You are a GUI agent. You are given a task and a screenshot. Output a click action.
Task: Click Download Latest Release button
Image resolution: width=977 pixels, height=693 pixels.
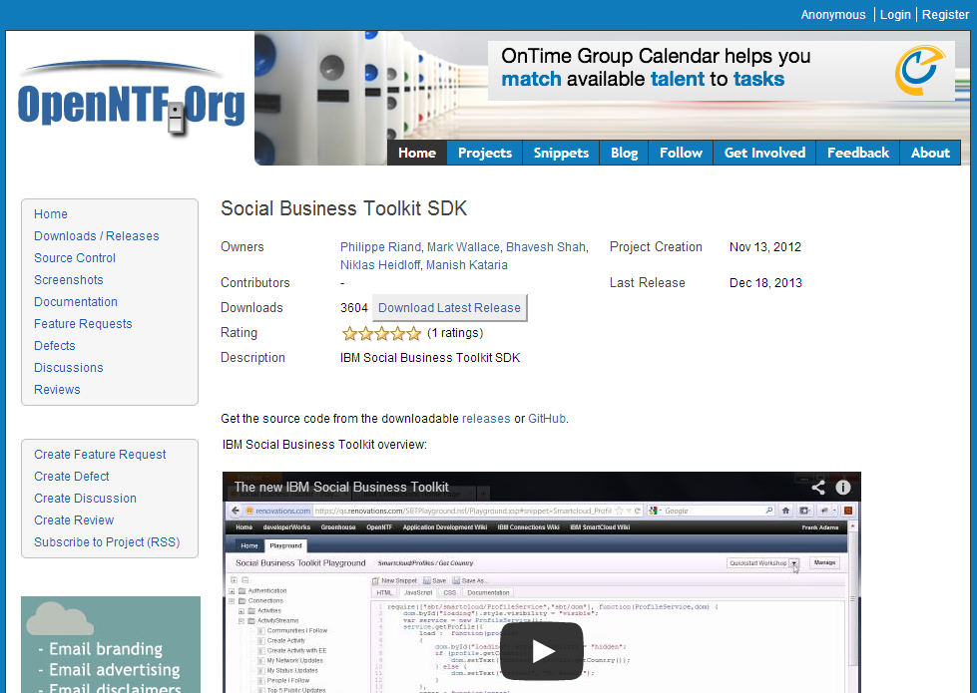[x=449, y=307]
